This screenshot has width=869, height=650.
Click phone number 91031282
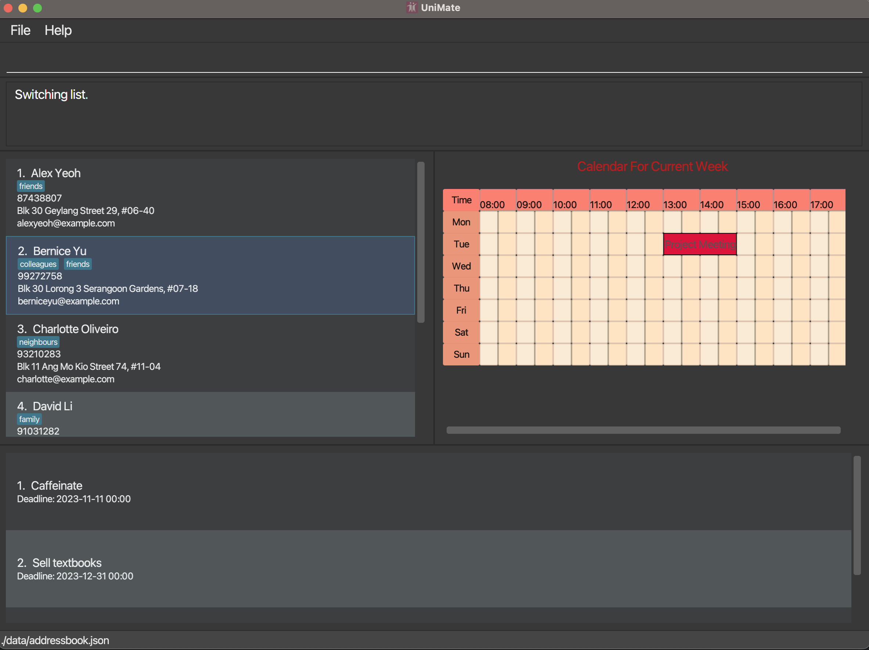click(38, 431)
